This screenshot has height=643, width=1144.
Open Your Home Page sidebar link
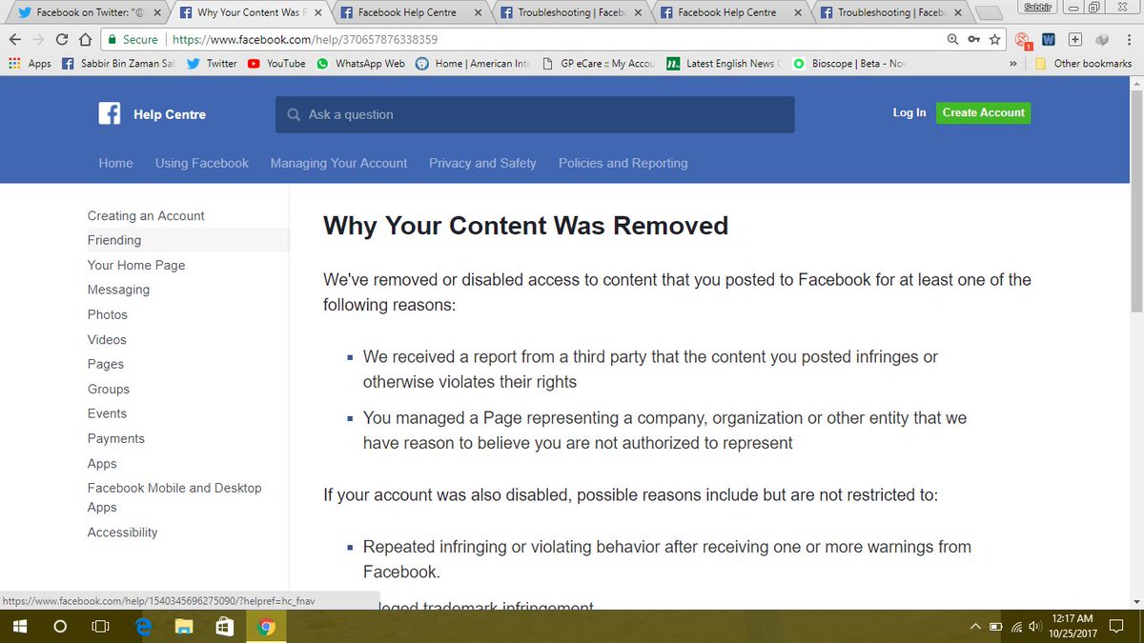coord(136,266)
